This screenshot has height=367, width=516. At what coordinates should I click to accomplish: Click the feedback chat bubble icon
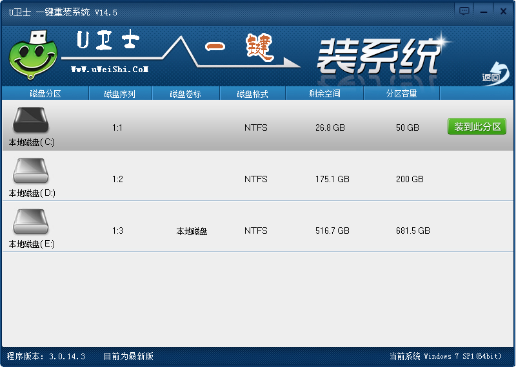tap(464, 12)
